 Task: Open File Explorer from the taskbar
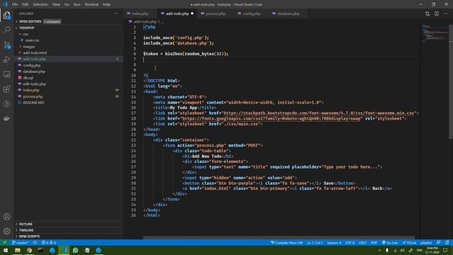[18, 250]
